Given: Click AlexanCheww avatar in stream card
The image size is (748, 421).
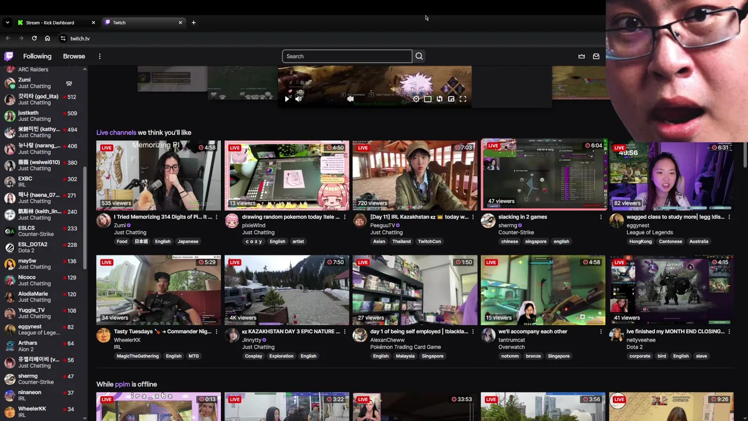Looking at the screenshot, I should (360, 335).
